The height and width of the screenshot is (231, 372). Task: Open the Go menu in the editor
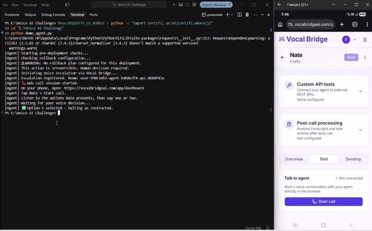tap(5, 5)
